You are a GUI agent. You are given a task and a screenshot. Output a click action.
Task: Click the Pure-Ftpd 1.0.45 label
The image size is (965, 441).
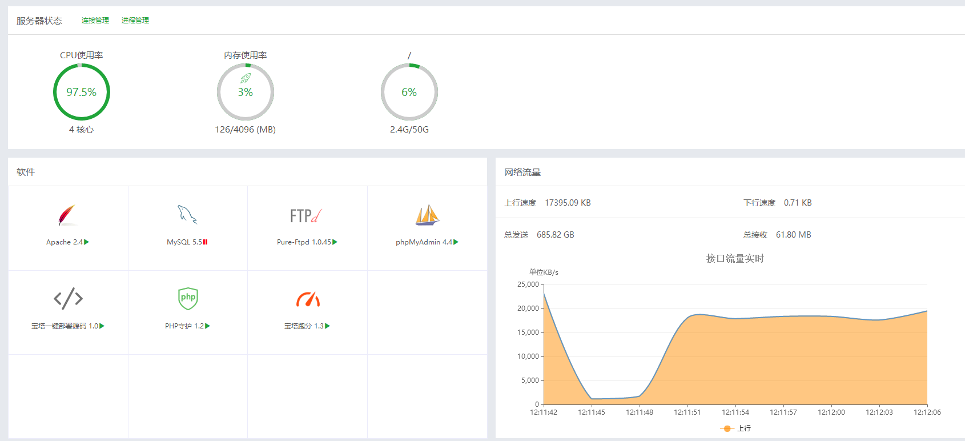tap(304, 242)
